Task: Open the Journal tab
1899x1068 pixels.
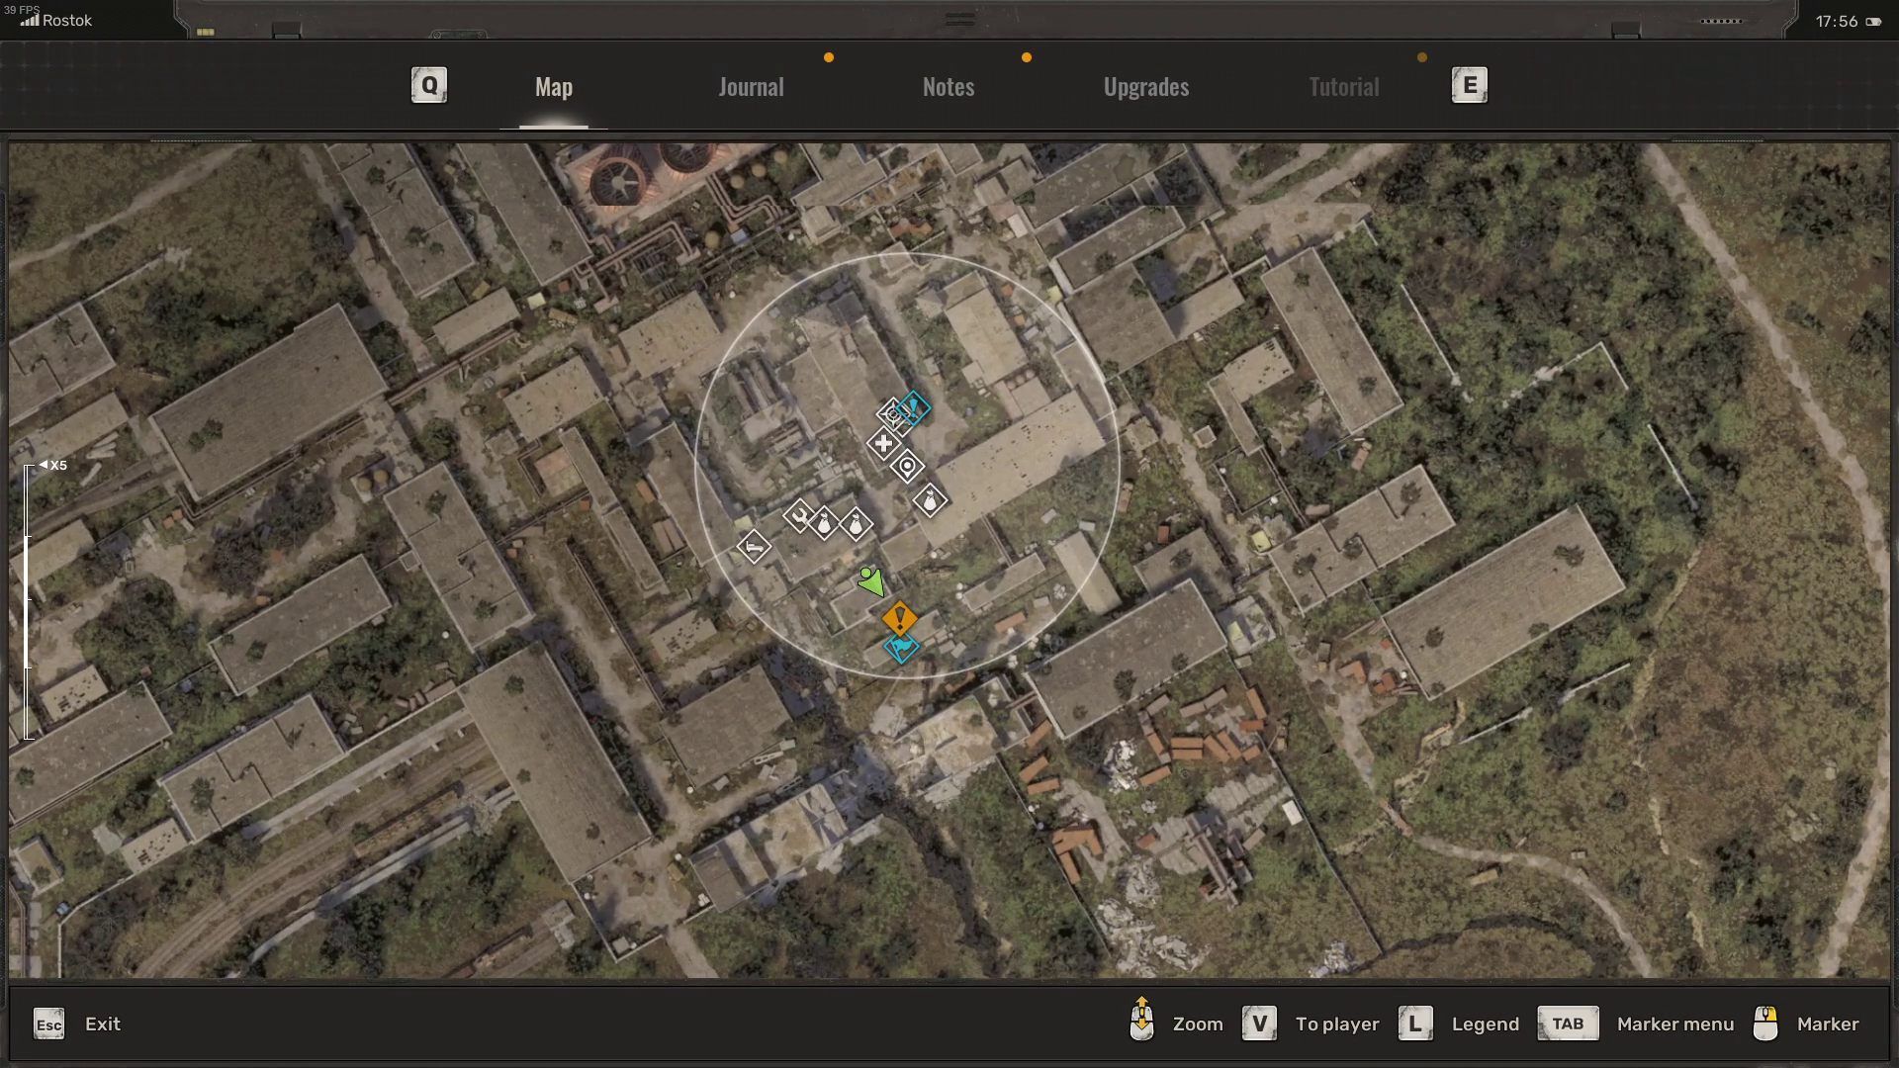Action: pyautogui.click(x=751, y=87)
